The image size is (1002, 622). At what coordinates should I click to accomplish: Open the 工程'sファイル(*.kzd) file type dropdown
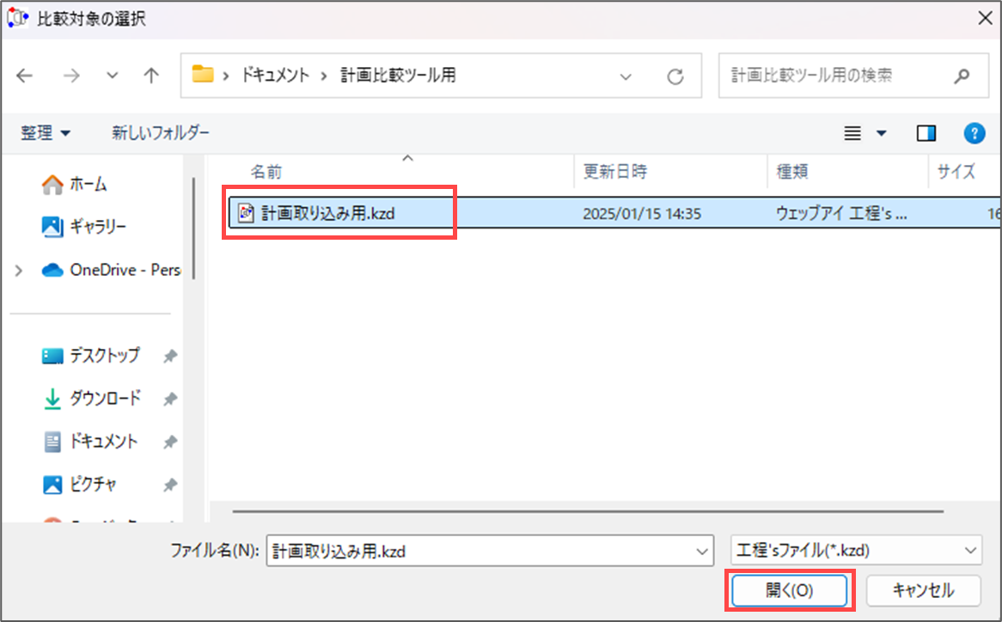[856, 551]
